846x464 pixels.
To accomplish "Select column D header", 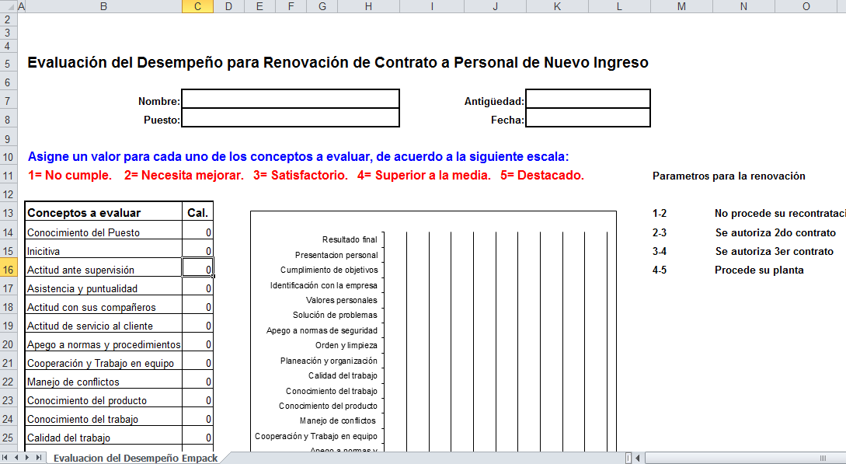I will click(228, 6).
